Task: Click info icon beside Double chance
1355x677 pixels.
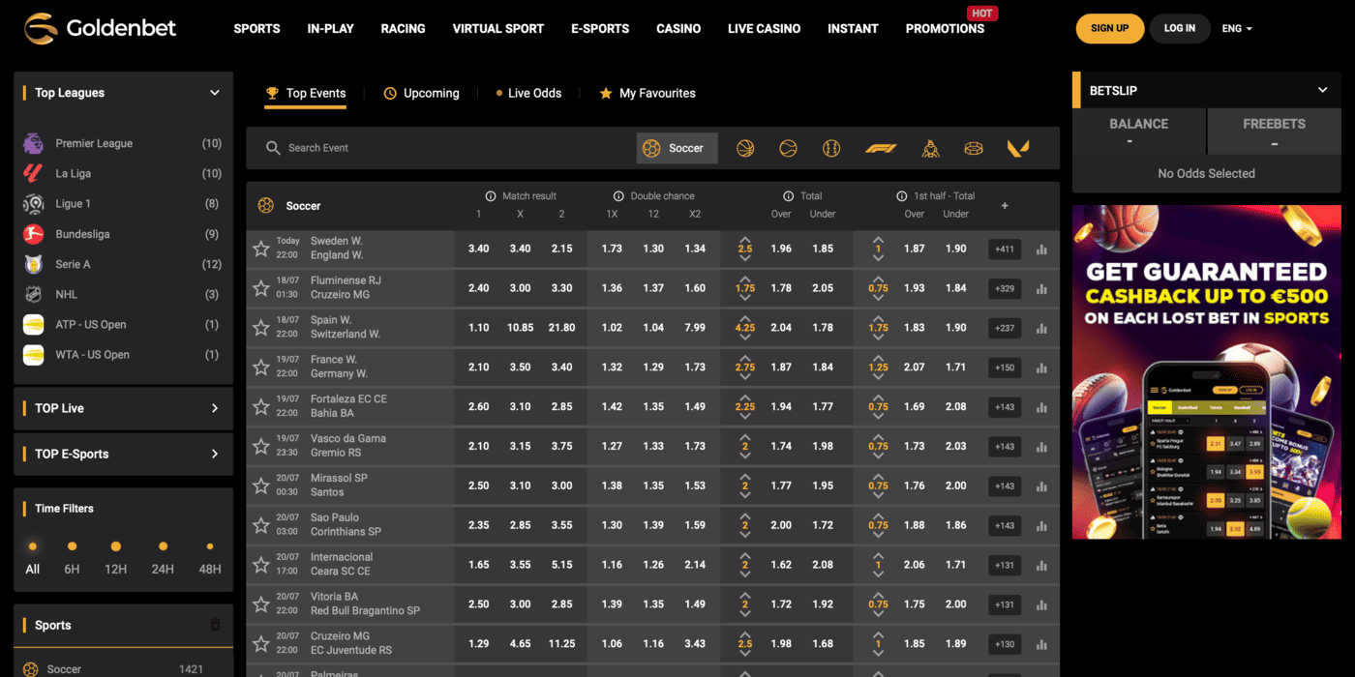Action: (619, 196)
